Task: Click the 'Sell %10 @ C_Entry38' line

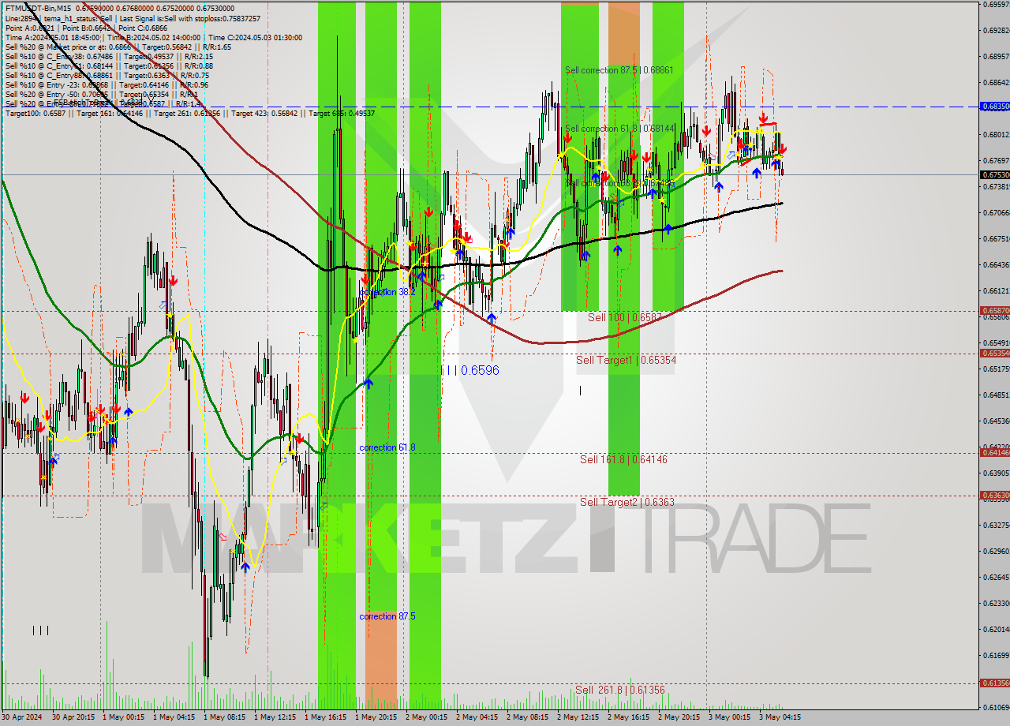Action: tap(109, 56)
